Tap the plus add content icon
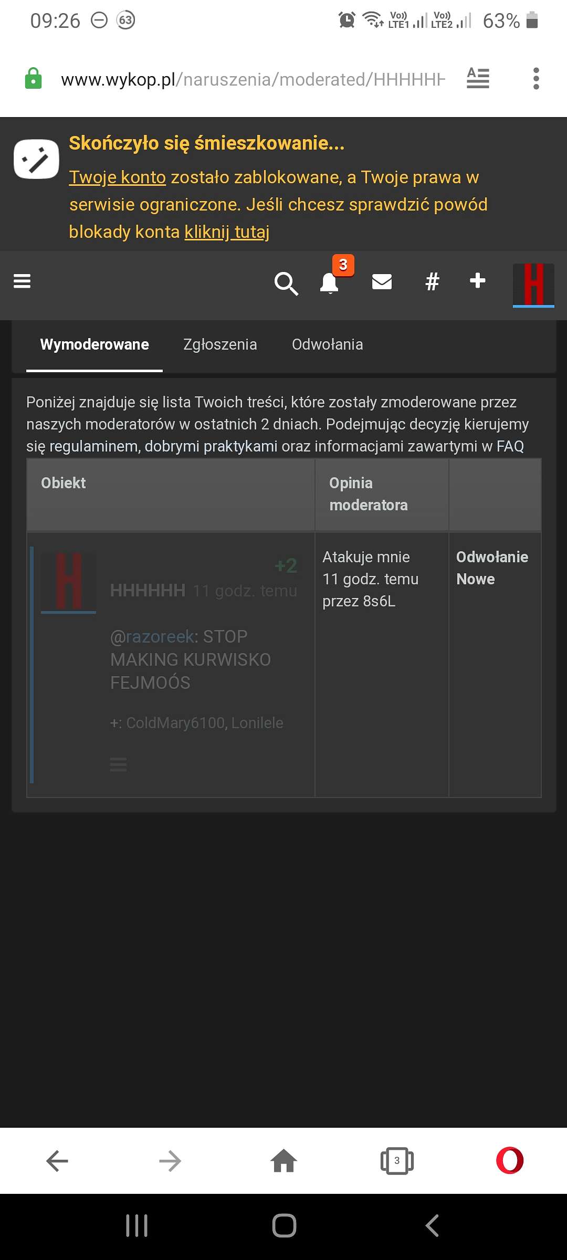567x1260 pixels. (x=478, y=281)
